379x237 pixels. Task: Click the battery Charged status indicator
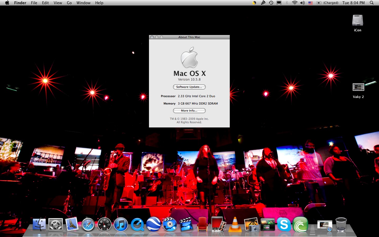coord(327,3)
